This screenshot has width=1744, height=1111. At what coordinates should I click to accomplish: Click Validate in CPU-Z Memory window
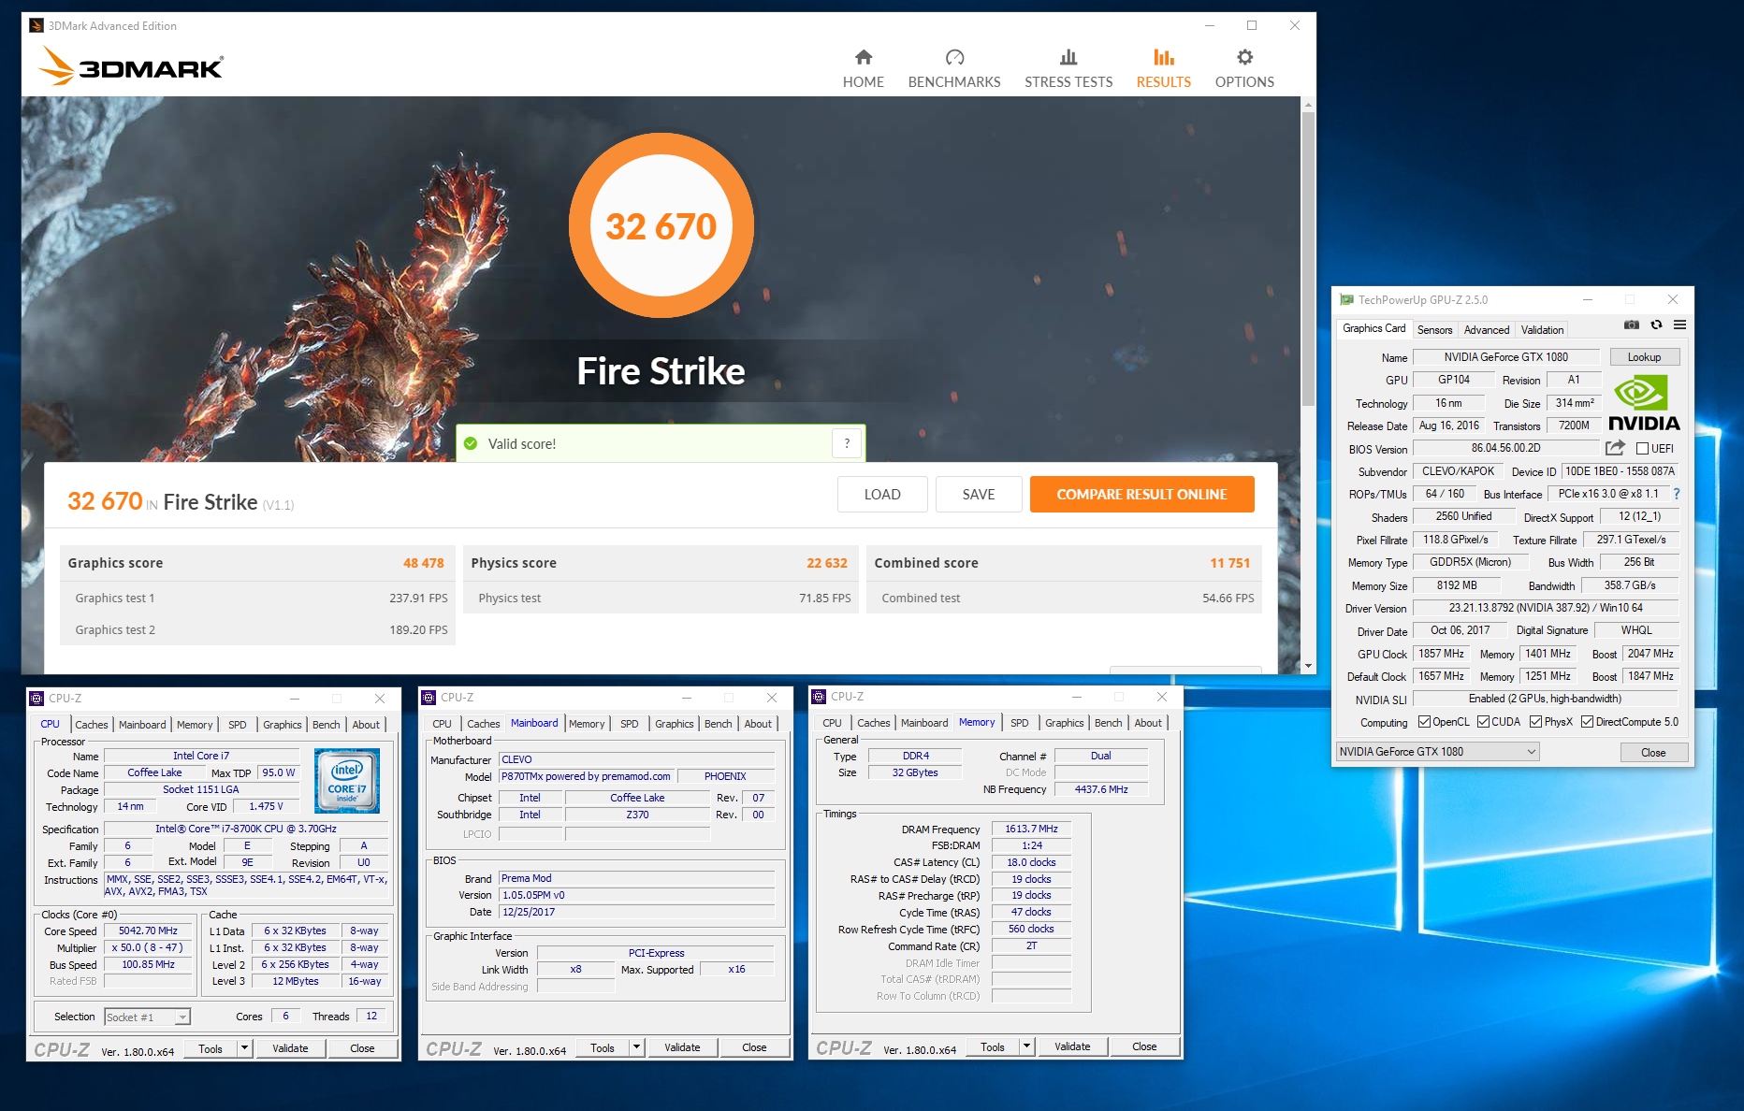[1072, 1046]
